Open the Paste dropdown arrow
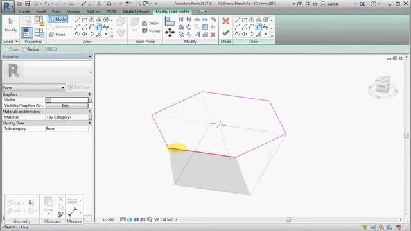Viewport: 411px width, 231px height. 49,214
